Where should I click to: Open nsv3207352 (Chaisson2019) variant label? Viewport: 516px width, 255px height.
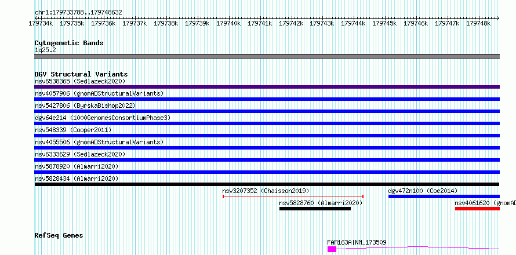[x=266, y=191]
